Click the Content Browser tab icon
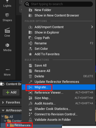96x128 pixels. pyautogui.click(x=2, y=84)
